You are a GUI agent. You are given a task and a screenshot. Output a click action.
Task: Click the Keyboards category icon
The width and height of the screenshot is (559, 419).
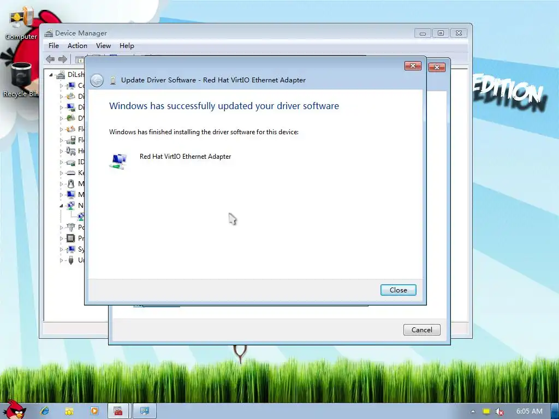click(71, 173)
